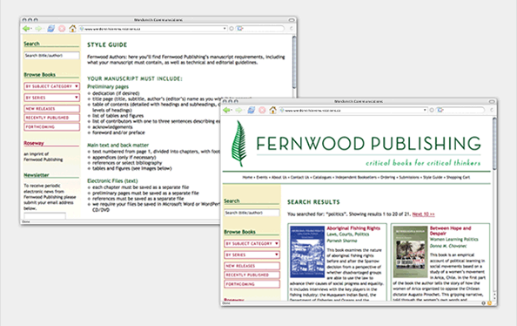Click Preliminary pages subheading in Style Guide window

click(108, 86)
